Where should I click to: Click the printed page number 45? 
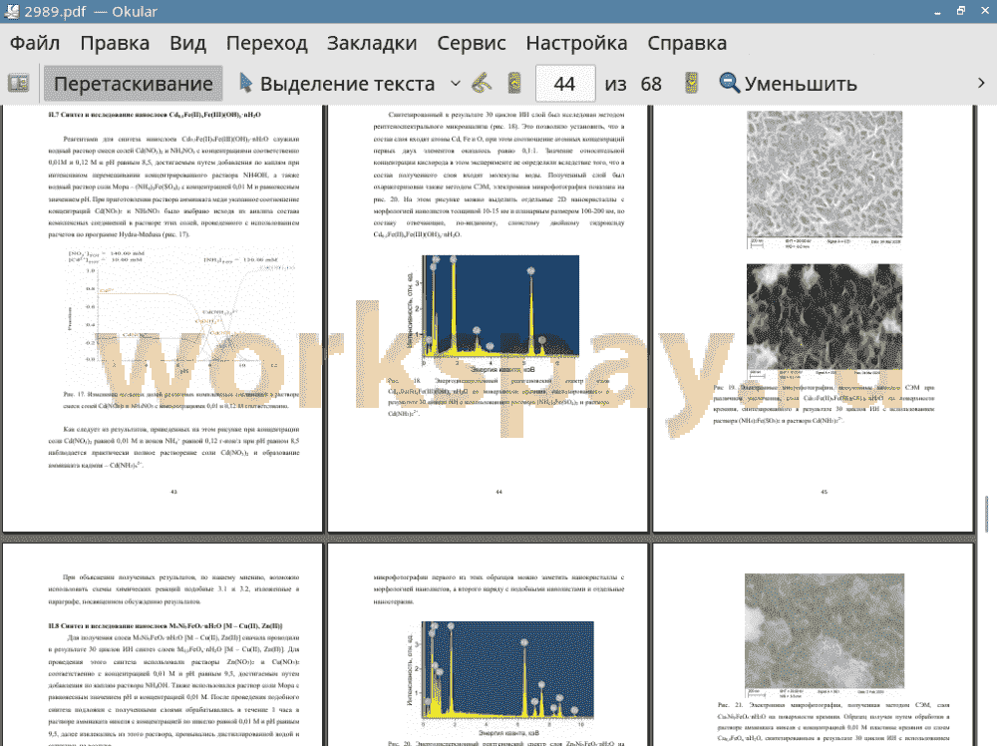(x=825, y=492)
